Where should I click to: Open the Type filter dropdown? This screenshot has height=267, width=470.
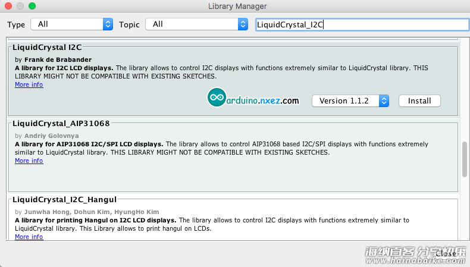(x=71, y=24)
